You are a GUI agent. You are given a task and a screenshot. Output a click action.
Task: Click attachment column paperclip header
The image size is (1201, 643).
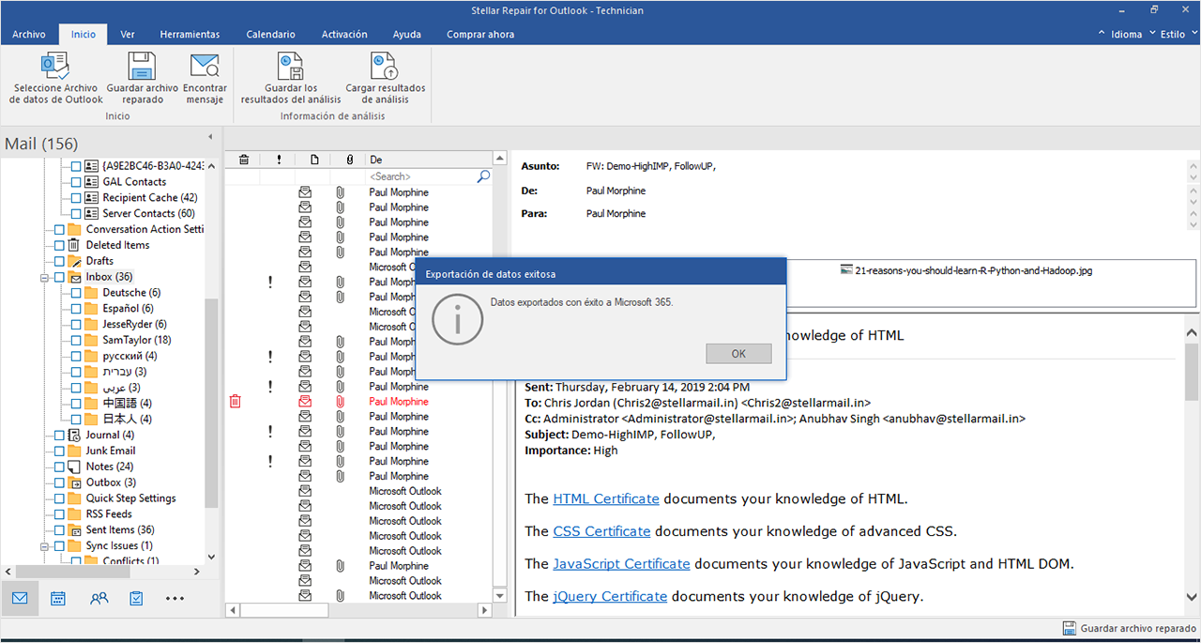[349, 160]
